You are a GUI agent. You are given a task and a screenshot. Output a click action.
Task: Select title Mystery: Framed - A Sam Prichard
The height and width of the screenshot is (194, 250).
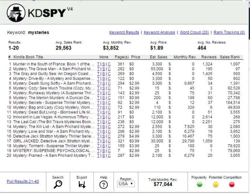[x=53, y=155]
